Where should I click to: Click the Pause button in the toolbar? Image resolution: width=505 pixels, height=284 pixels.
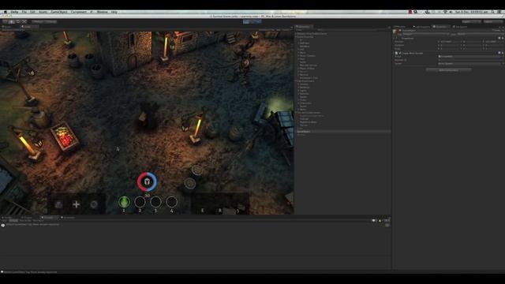252,21
